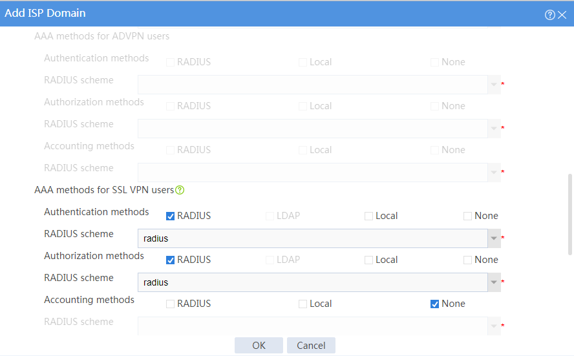Toggle RADIUS for SSL VPN authentication methods

point(170,216)
